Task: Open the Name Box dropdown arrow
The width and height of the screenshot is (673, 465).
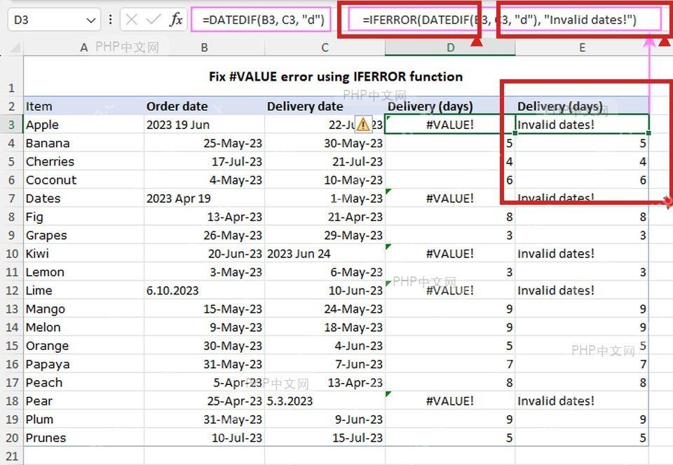Action: (90, 20)
